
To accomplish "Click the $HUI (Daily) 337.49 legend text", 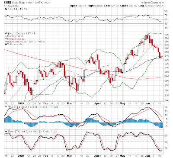I will click(21, 33).
